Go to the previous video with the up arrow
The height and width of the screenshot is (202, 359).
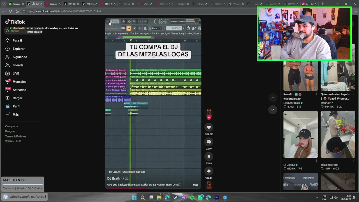pos(273,98)
